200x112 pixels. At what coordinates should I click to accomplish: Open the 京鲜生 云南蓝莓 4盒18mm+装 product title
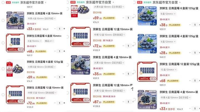coord(112,57)
